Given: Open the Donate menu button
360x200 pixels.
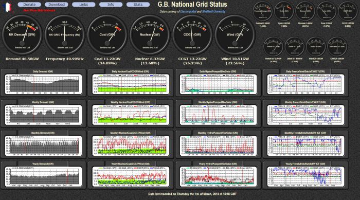Looking at the screenshot, I should pos(29,4).
